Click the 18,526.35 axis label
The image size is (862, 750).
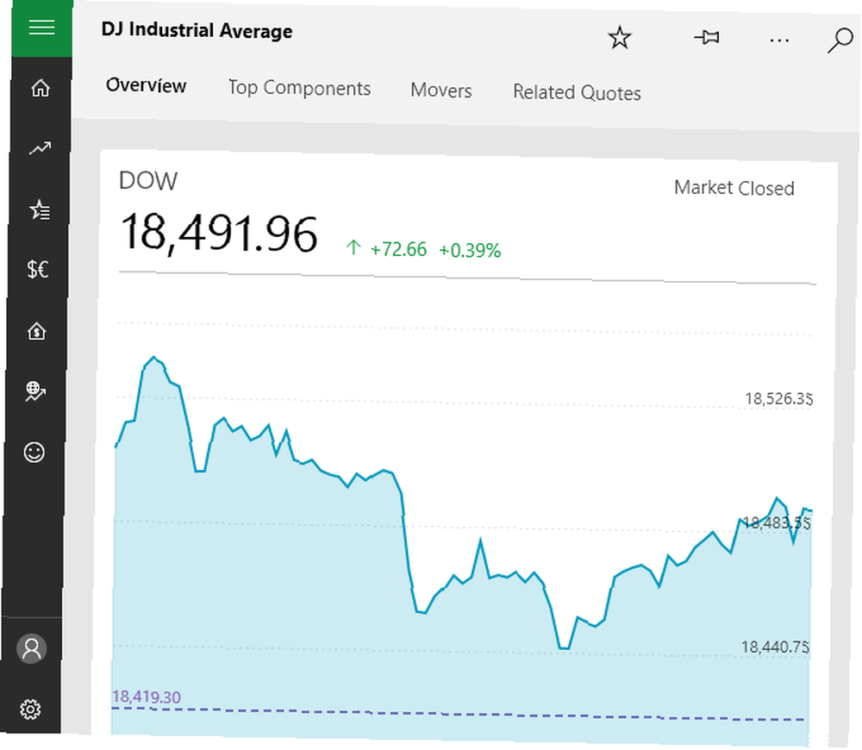coord(778,398)
